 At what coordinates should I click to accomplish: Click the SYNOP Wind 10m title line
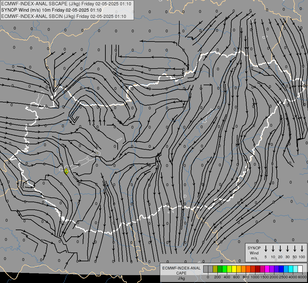click(x=52, y=10)
